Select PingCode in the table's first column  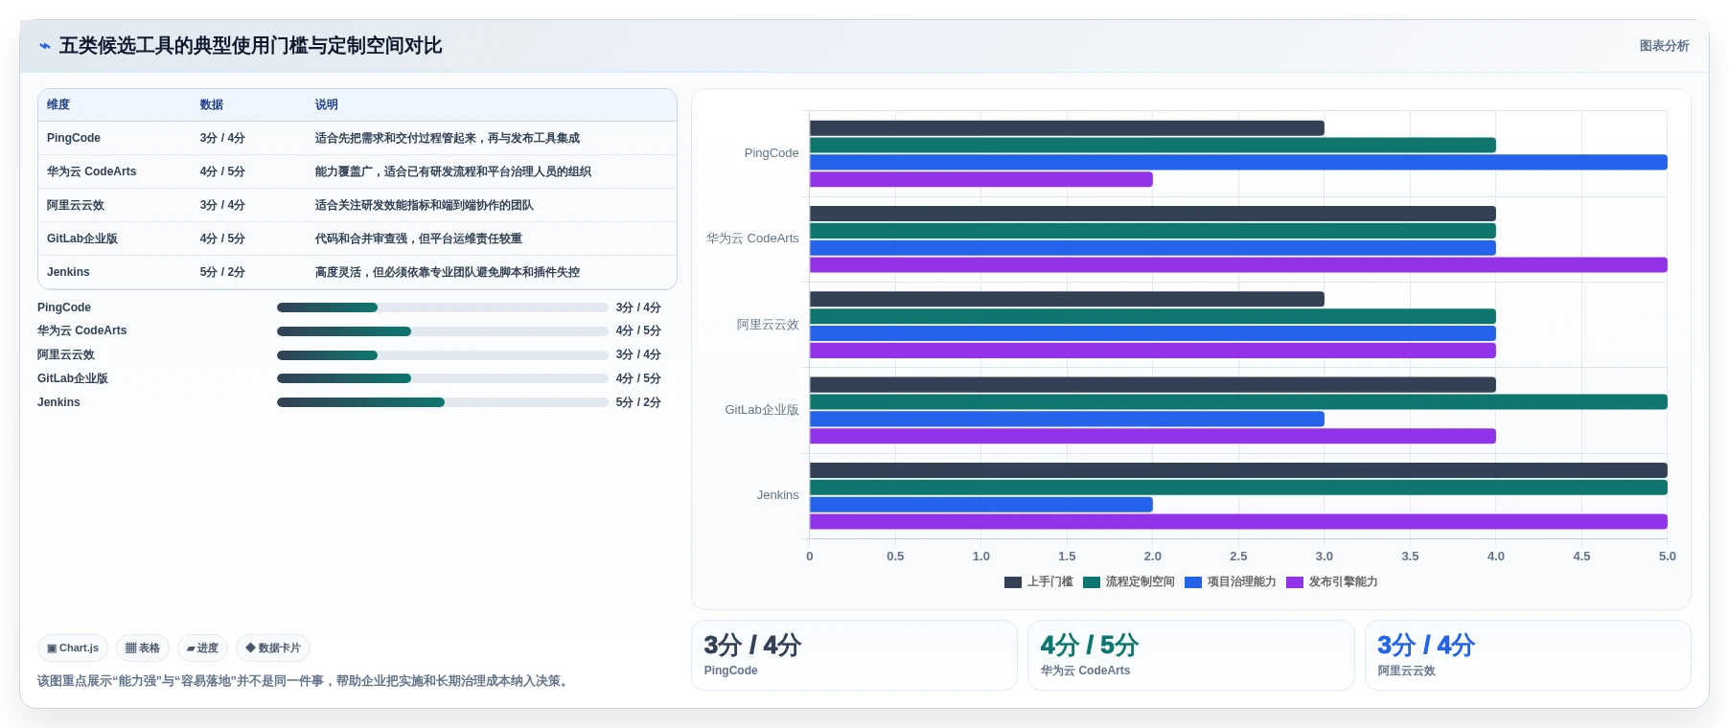click(74, 138)
